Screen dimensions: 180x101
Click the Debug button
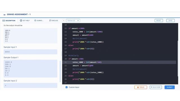(141, 87)
